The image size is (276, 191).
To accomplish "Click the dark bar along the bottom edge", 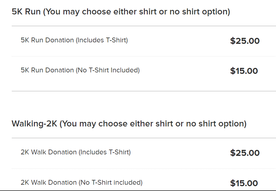I will 138,191.
